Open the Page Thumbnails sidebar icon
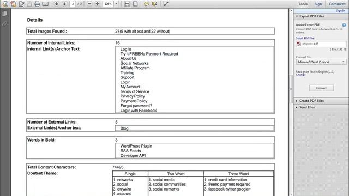The height and width of the screenshot is (196, 349). (x=5, y=14)
